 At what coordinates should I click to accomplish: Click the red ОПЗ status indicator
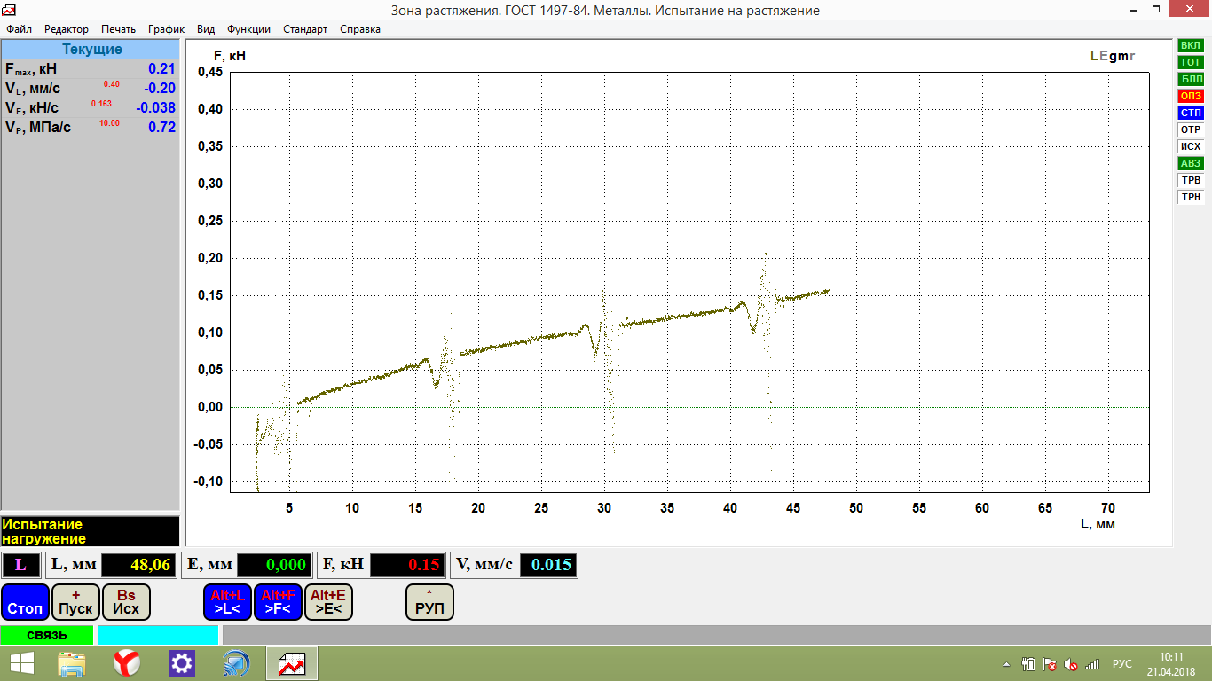click(1191, 96)
